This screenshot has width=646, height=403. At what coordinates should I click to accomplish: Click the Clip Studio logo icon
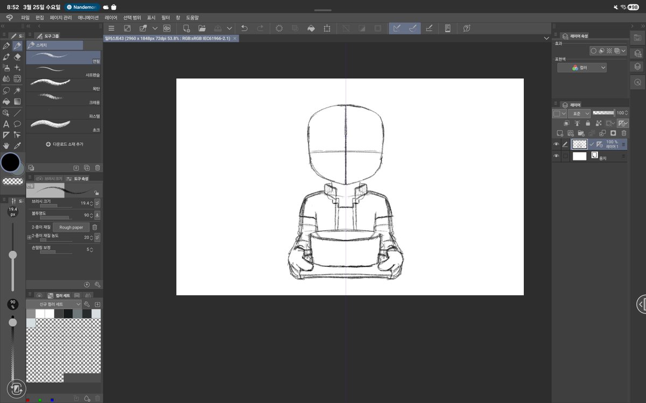[x=9, y=17]
